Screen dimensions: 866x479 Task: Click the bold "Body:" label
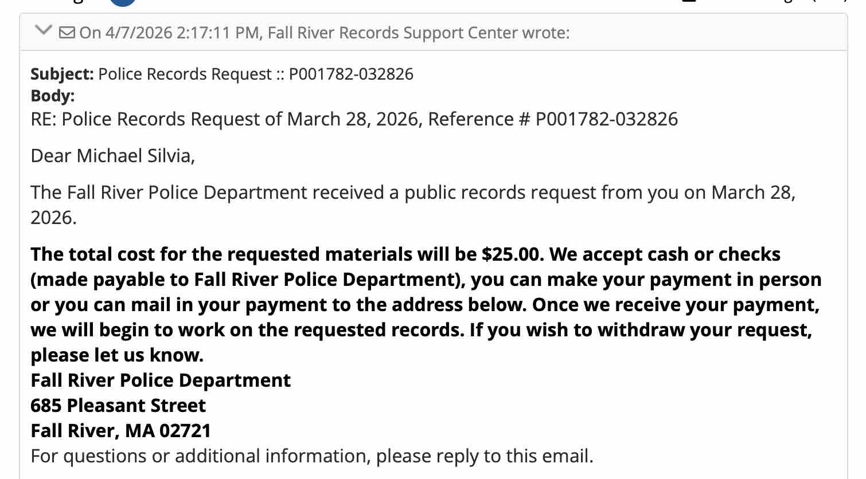(53, 96)
